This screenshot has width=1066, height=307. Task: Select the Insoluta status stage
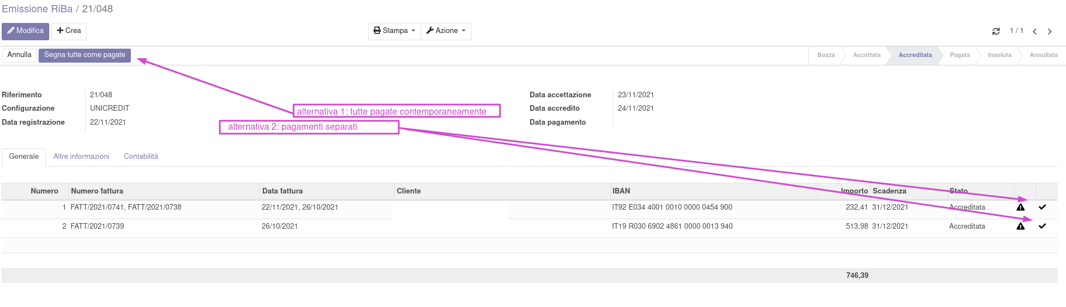click(999, 55)
